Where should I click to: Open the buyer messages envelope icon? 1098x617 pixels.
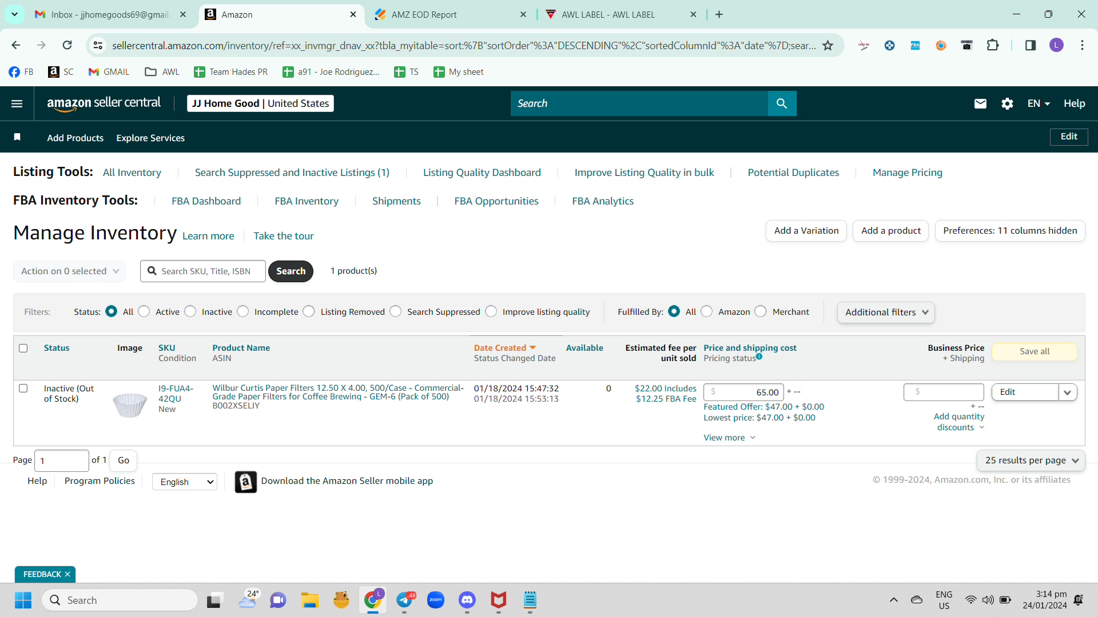[980, 103]
